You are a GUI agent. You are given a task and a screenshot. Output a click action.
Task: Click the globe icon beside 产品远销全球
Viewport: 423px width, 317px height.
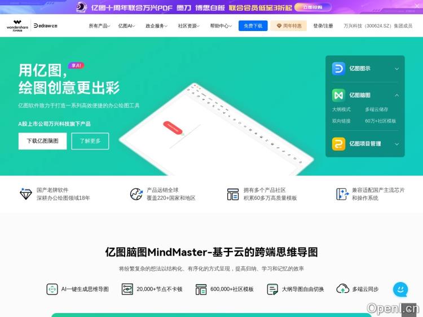pos(136,194)
